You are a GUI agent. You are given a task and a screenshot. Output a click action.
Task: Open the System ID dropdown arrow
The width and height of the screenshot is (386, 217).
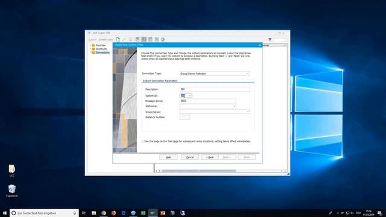point(190,96)
